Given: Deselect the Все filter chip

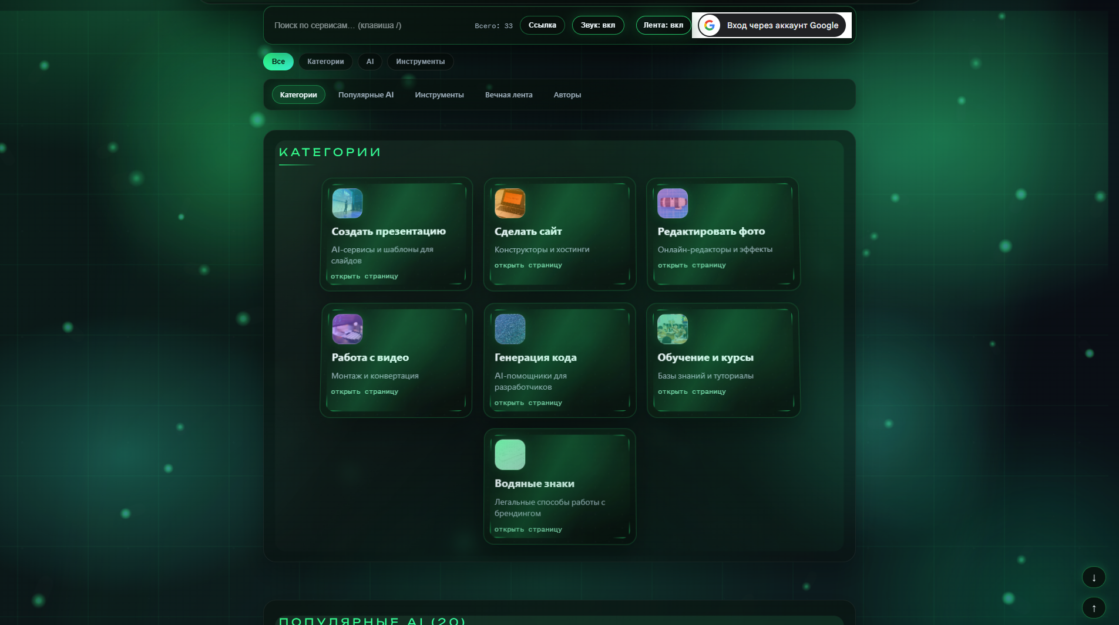Looking at the screenshot, I should pos(278,61).
